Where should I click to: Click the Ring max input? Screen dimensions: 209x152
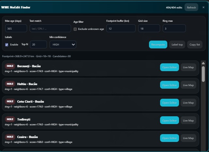(174, 29)
